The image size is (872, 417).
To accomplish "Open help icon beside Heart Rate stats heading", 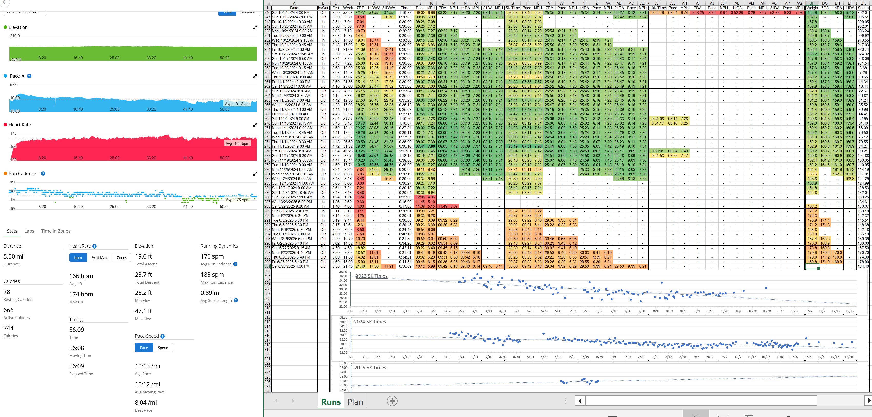I will click(x=94, y=246).
